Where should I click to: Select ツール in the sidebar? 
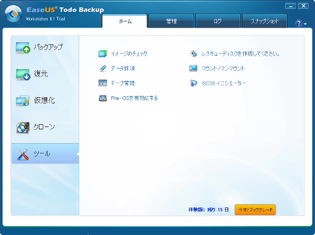46,153
